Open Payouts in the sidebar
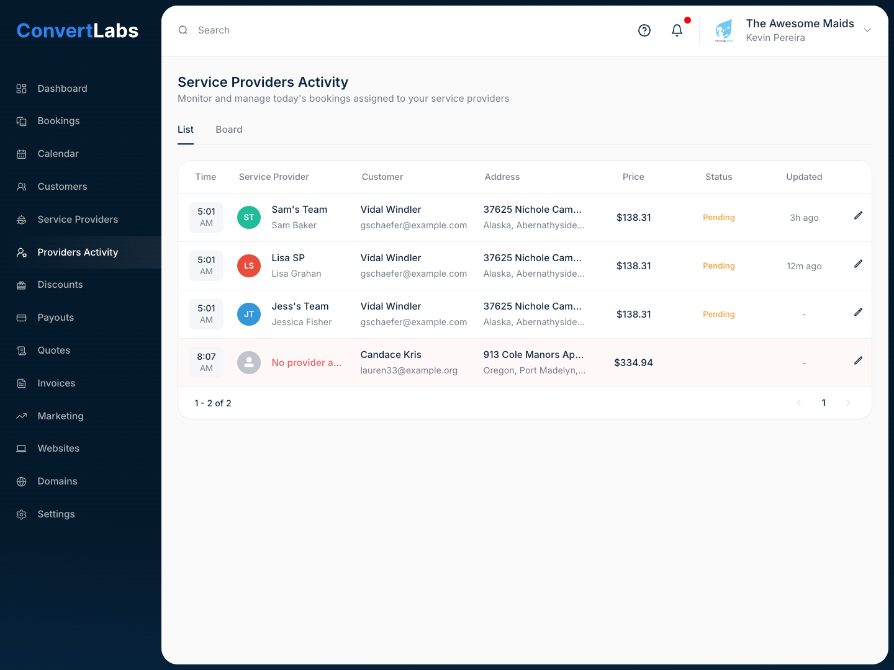 tap(55, 318)
